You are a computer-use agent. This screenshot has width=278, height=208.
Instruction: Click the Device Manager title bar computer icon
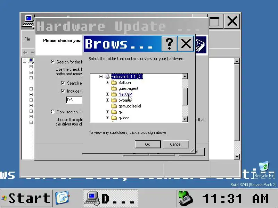pos(28,21)
